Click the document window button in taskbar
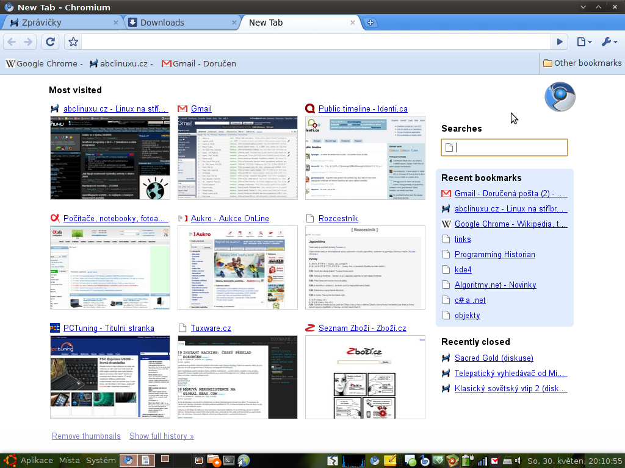Viewport: 625px width, 468px height. [146, 461]
